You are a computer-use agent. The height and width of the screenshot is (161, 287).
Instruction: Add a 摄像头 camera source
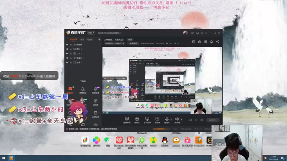[137, 120]
